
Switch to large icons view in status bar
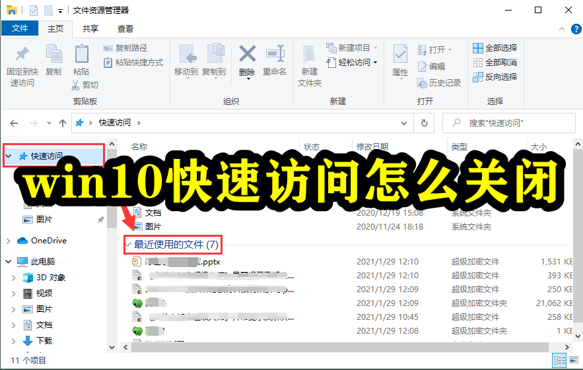coord(574,360)
